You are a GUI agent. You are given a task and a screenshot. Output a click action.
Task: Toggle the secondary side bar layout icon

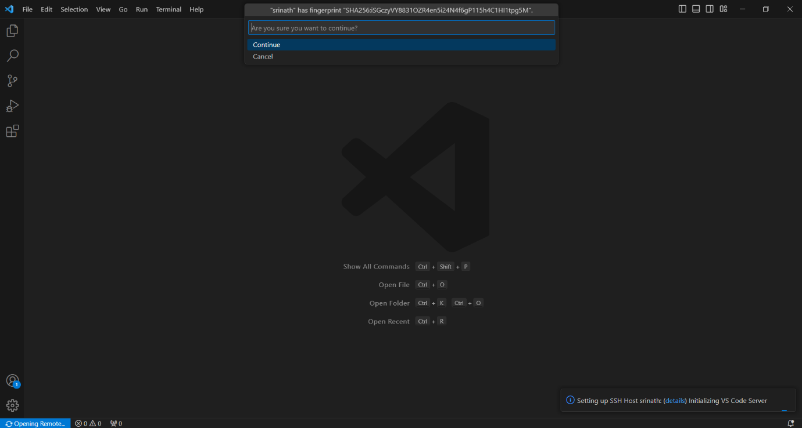pyautogui.click(x=710, y=9)
